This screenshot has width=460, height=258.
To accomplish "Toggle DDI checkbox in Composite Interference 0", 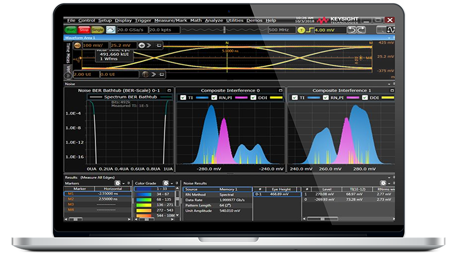I will [x=254, y=97].
